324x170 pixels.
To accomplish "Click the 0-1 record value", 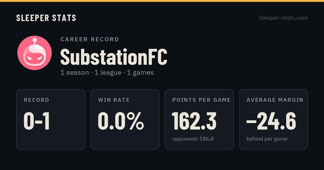I will point(37,121).
